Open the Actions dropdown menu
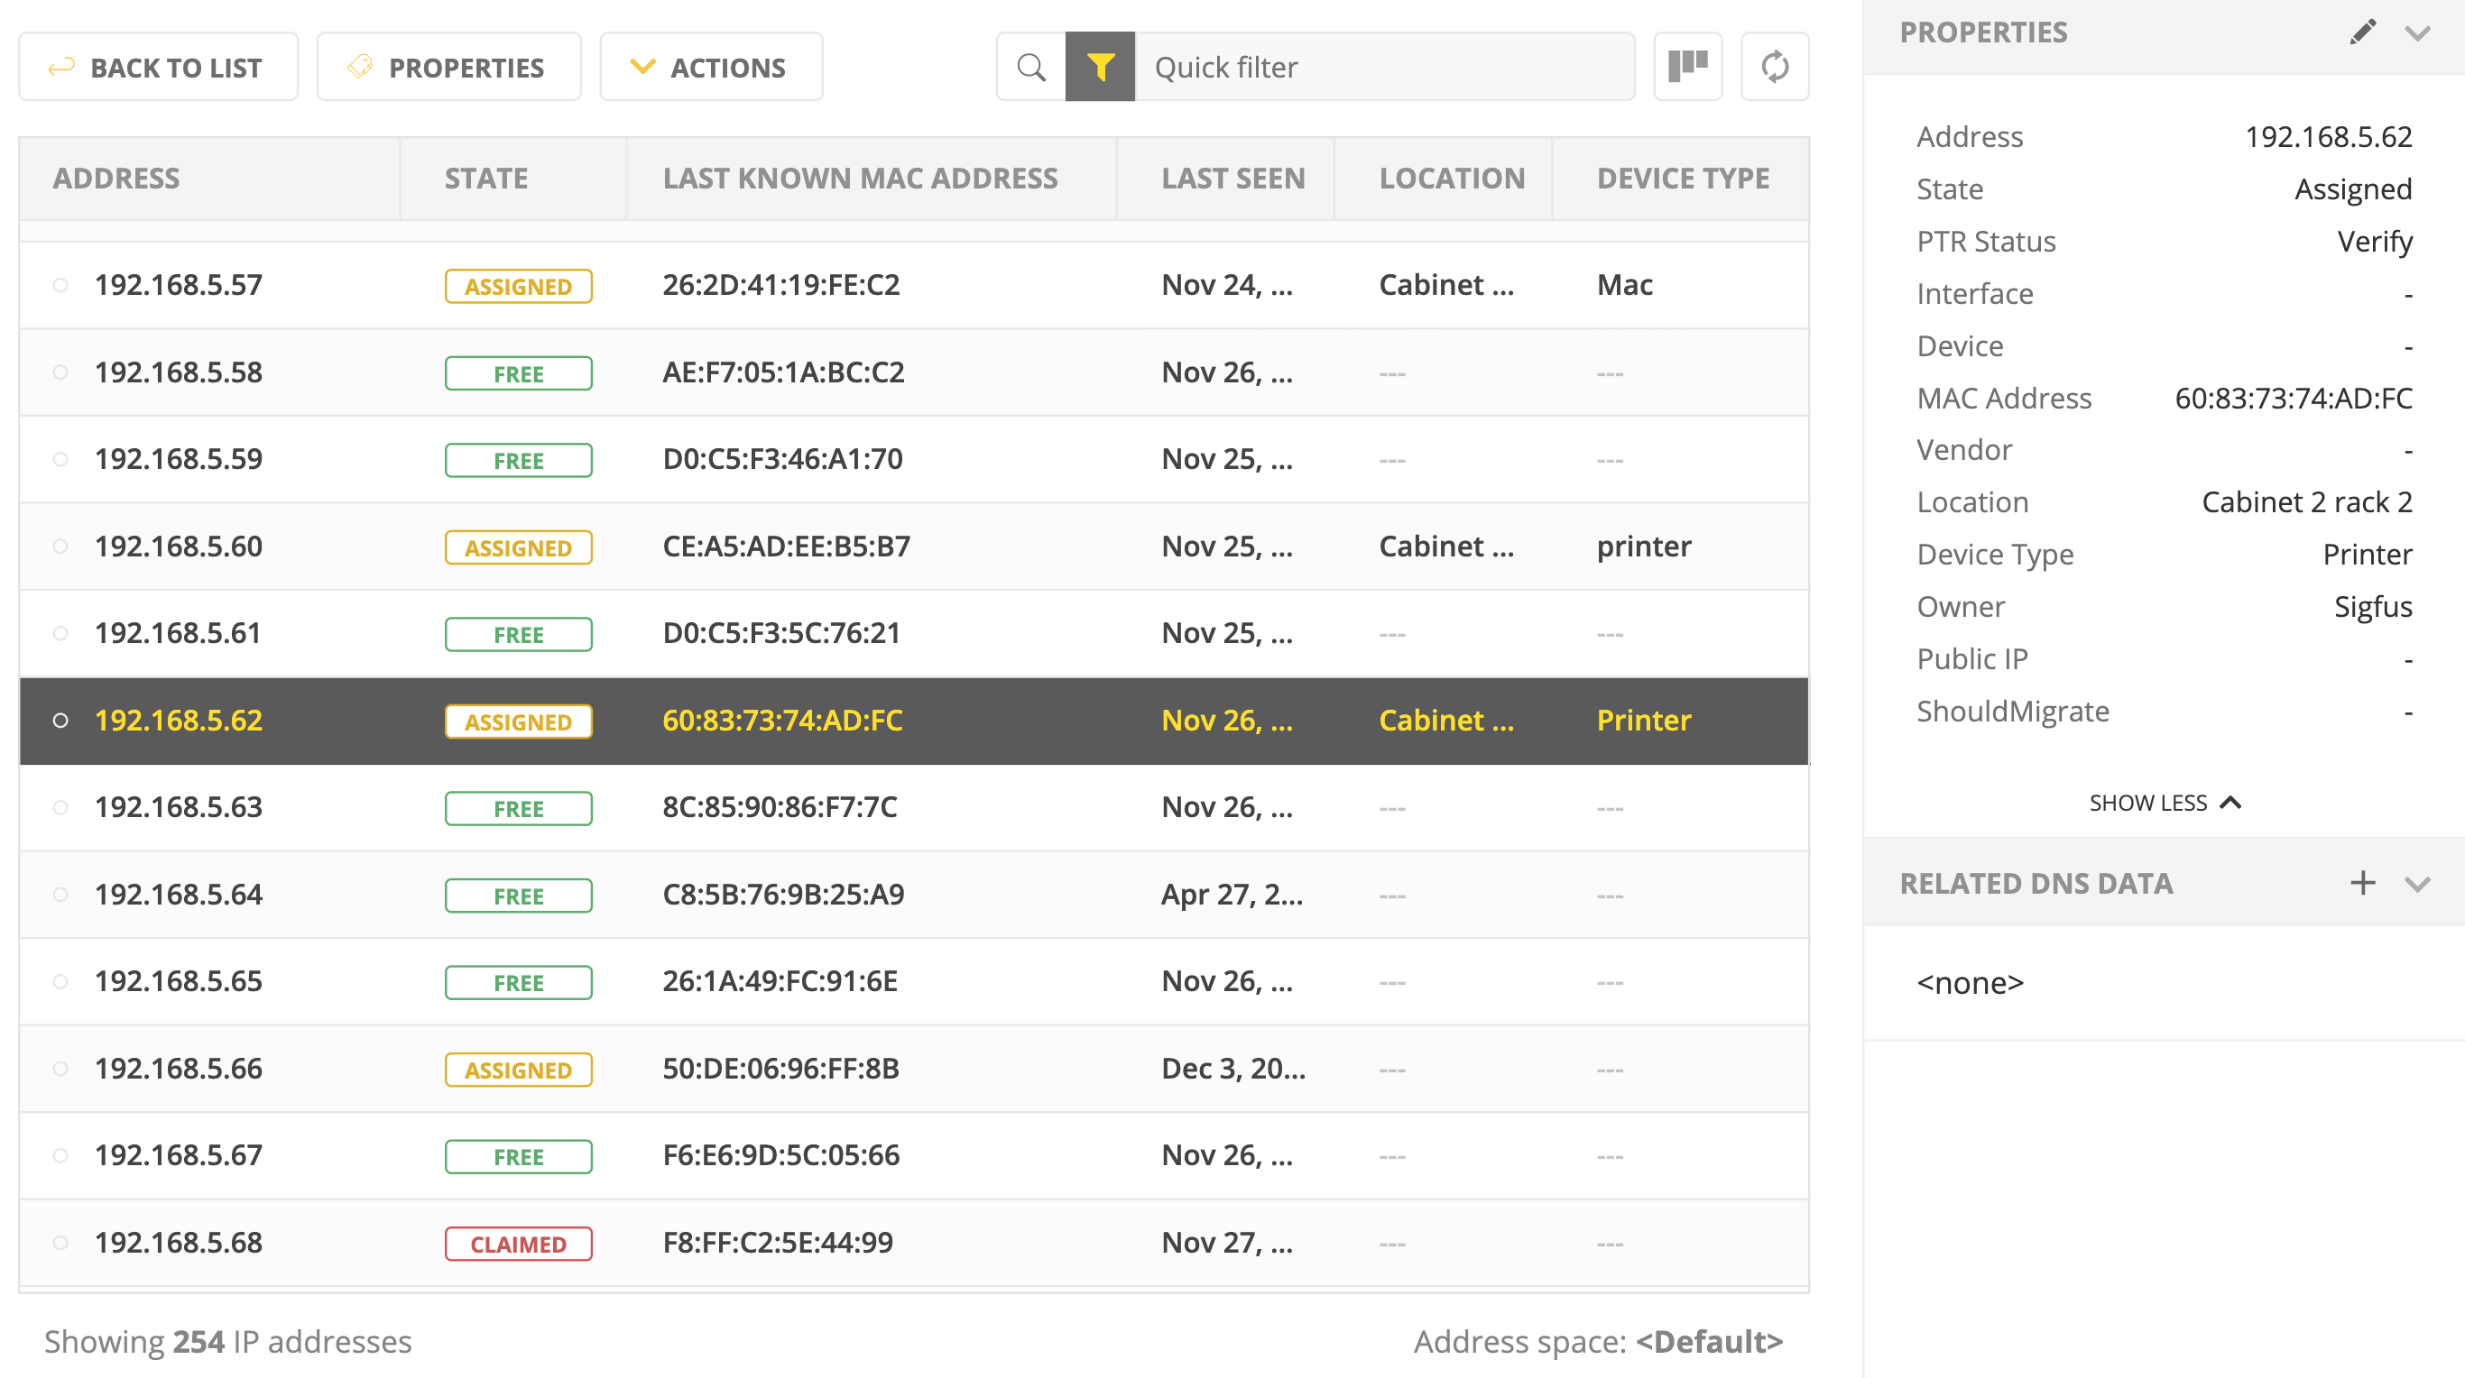Screen dimensions: 2465x1378 click(710, 67)
